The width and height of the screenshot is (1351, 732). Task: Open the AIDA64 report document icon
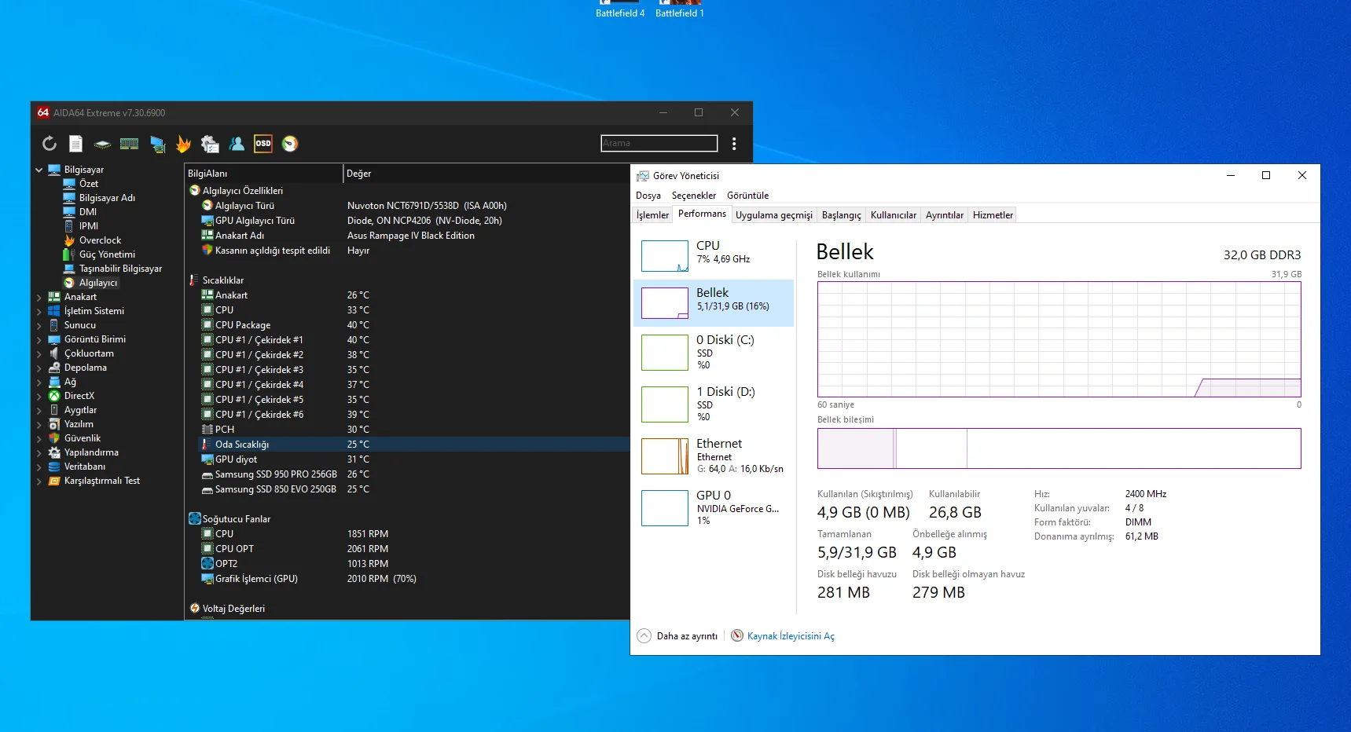[x=75, y=144]
